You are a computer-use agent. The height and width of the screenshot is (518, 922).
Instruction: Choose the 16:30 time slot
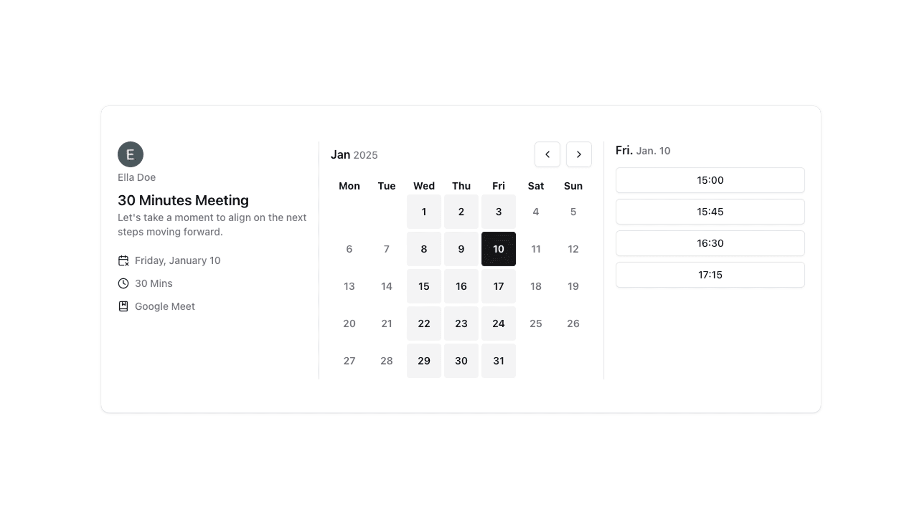pyautogui.click(x=710, y=243)
